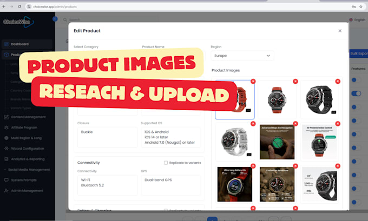The image size is (368, 221).
Task: Go back in the browser
Action: pos(4,6)
